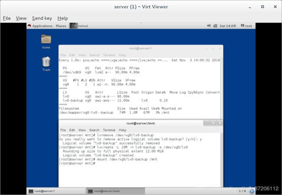282x195 pixels.
Task: Open Edit menu in root@server:~ terminal
Action: click(x=72, y=55)
